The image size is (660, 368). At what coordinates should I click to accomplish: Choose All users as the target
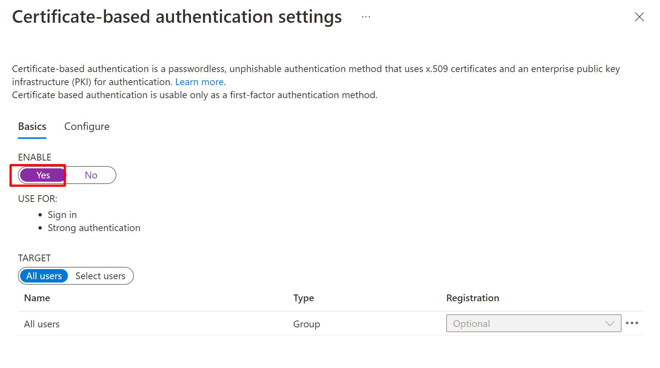tap(44, 276)
